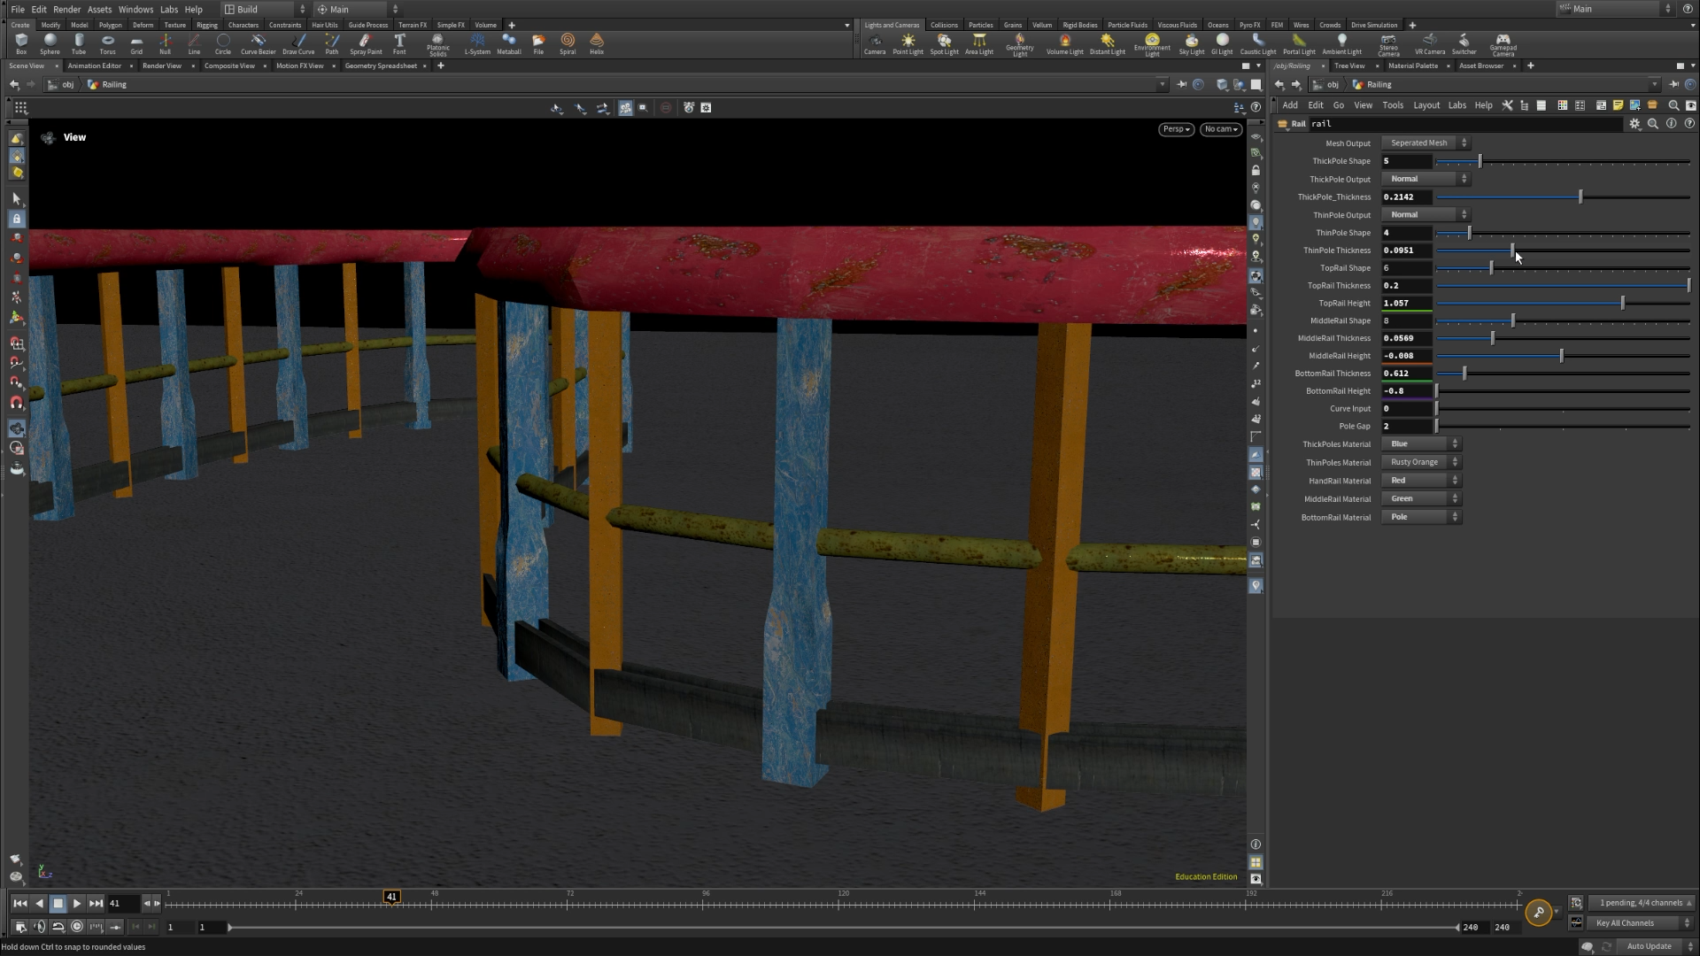Create an L-System from the shelf

[x=478, y=42]
